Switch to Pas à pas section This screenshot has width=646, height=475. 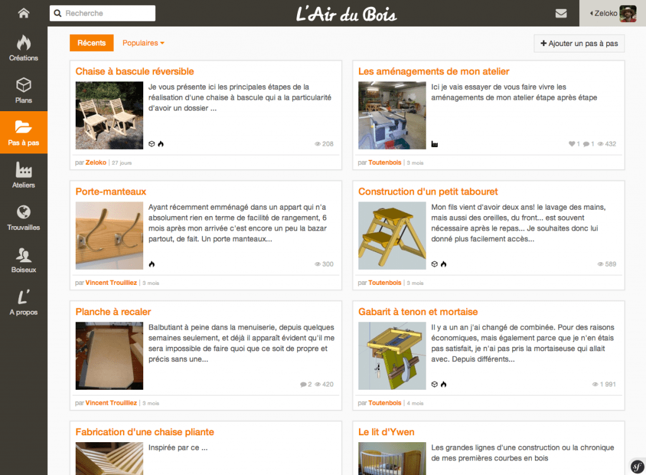click(23, 133)
